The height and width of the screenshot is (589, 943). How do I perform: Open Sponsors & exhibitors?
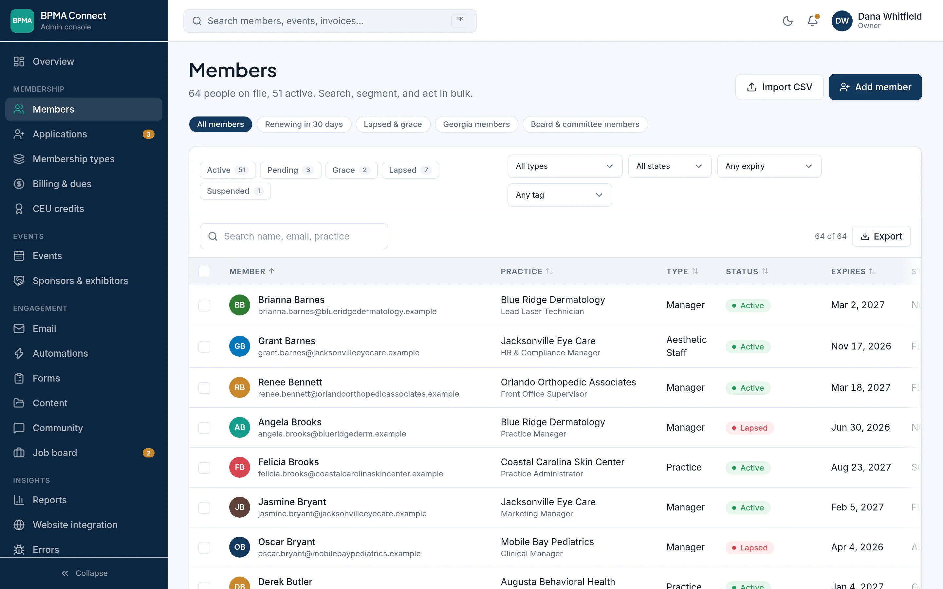(84, 281)
